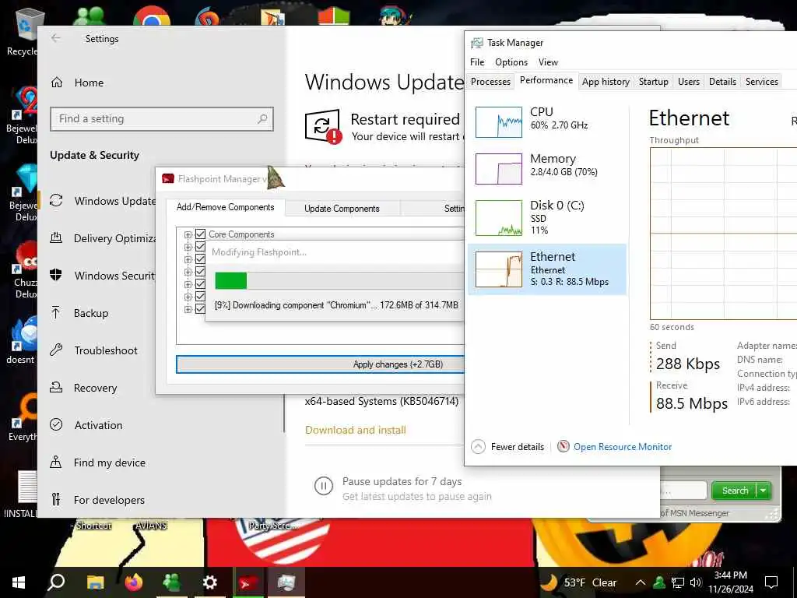797x598 pixels.
Task: Click the green Search button
Action: tap(734, 491)
